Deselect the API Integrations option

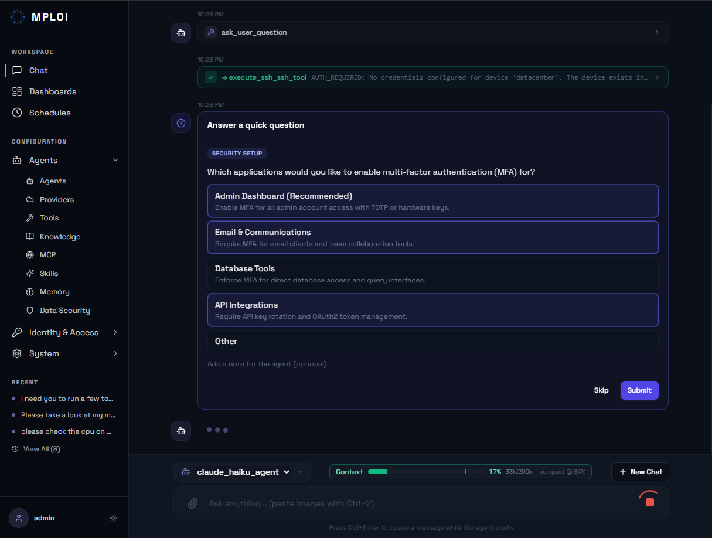pos(433,310)
